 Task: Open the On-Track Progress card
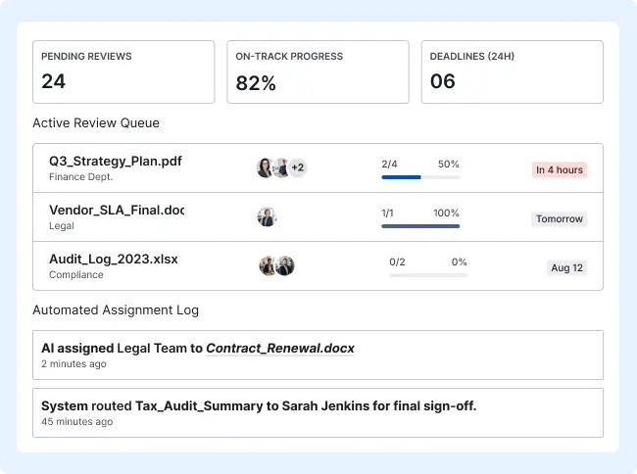tap(318, 71)
